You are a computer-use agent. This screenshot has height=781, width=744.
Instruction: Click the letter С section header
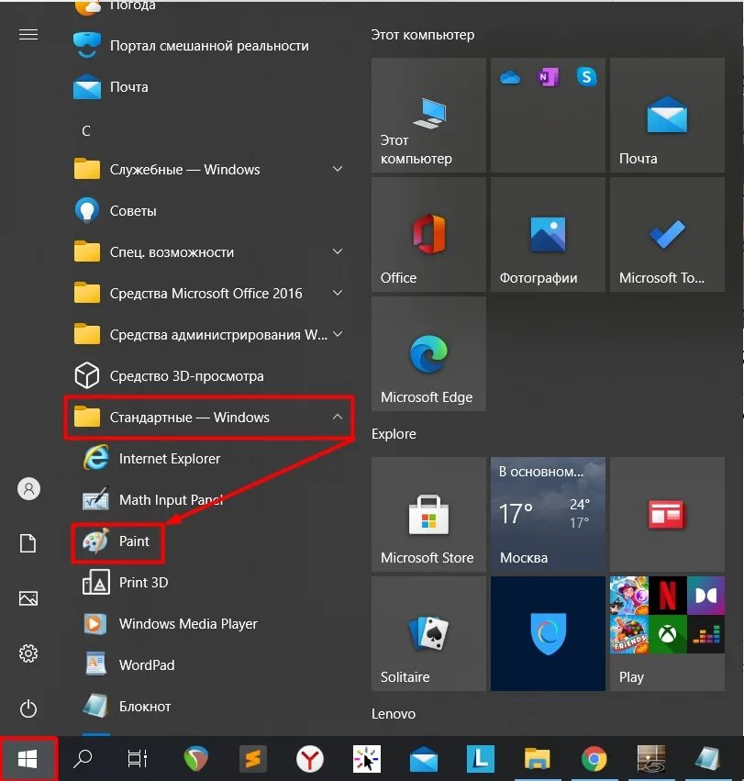click(x=86, y=131)
